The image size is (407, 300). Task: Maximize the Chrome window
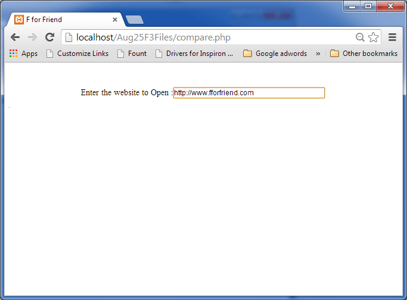click(368, 6)
